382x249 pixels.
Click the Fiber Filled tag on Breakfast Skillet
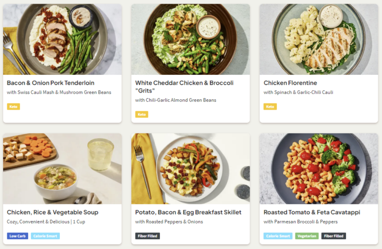pyautogui.click(x=147, y=236)
